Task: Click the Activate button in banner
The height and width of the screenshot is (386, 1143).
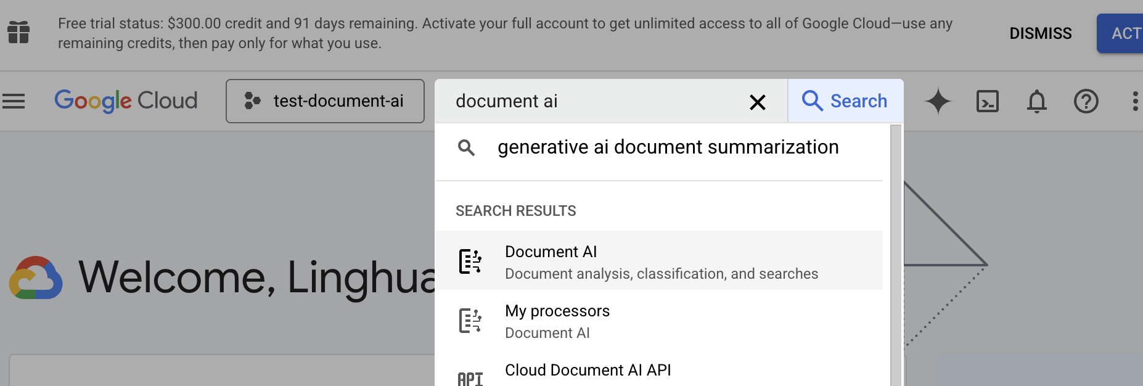Action: pyautogui.click(x=1122, y=33)
